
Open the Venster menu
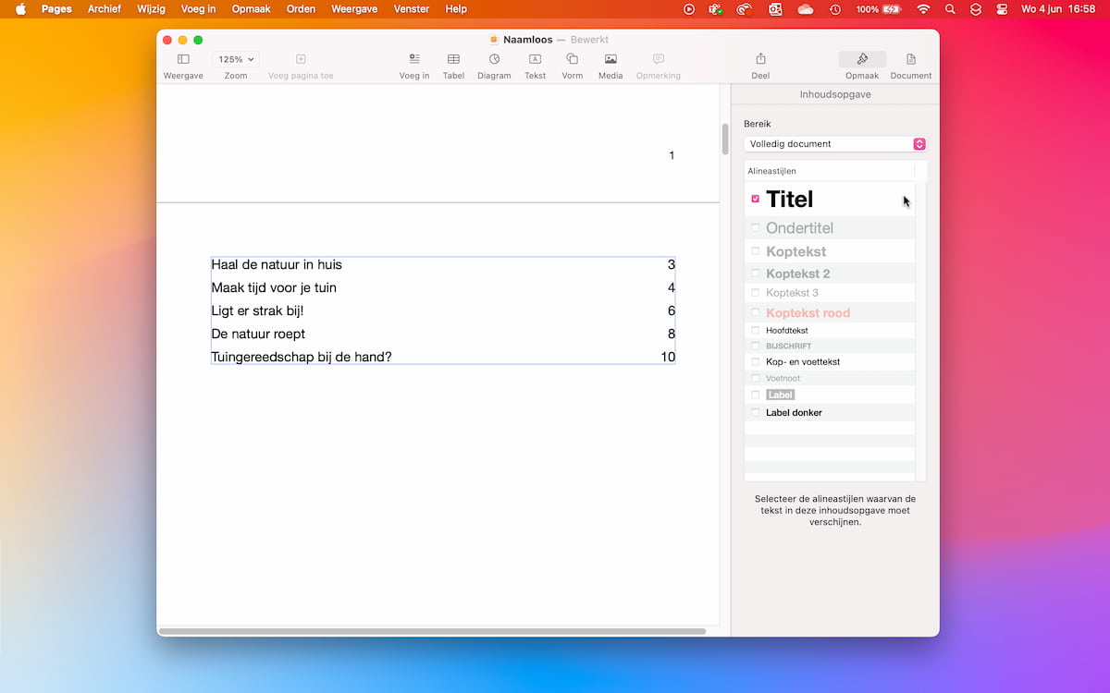(x=412, y=9)
